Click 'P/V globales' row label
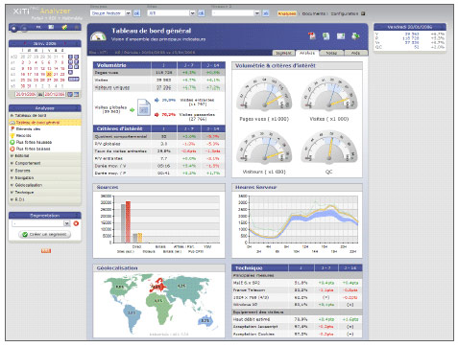 point(108,144)
